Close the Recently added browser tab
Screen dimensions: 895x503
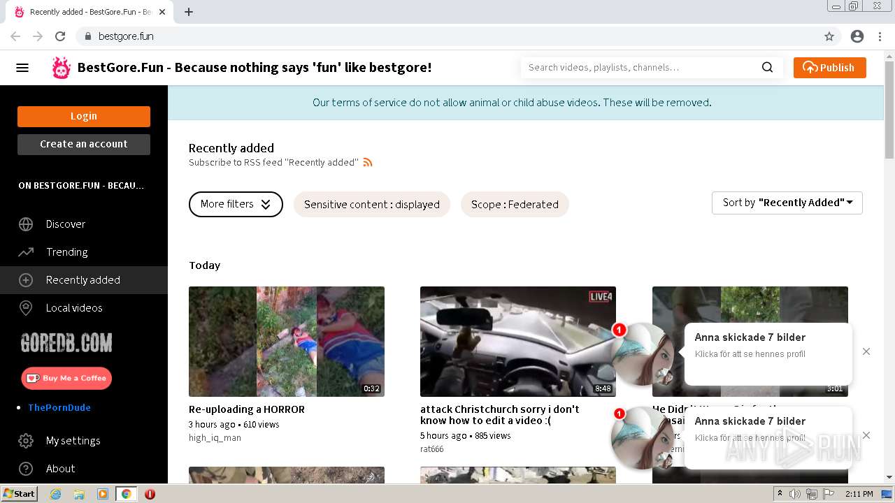tap(162, 12)
